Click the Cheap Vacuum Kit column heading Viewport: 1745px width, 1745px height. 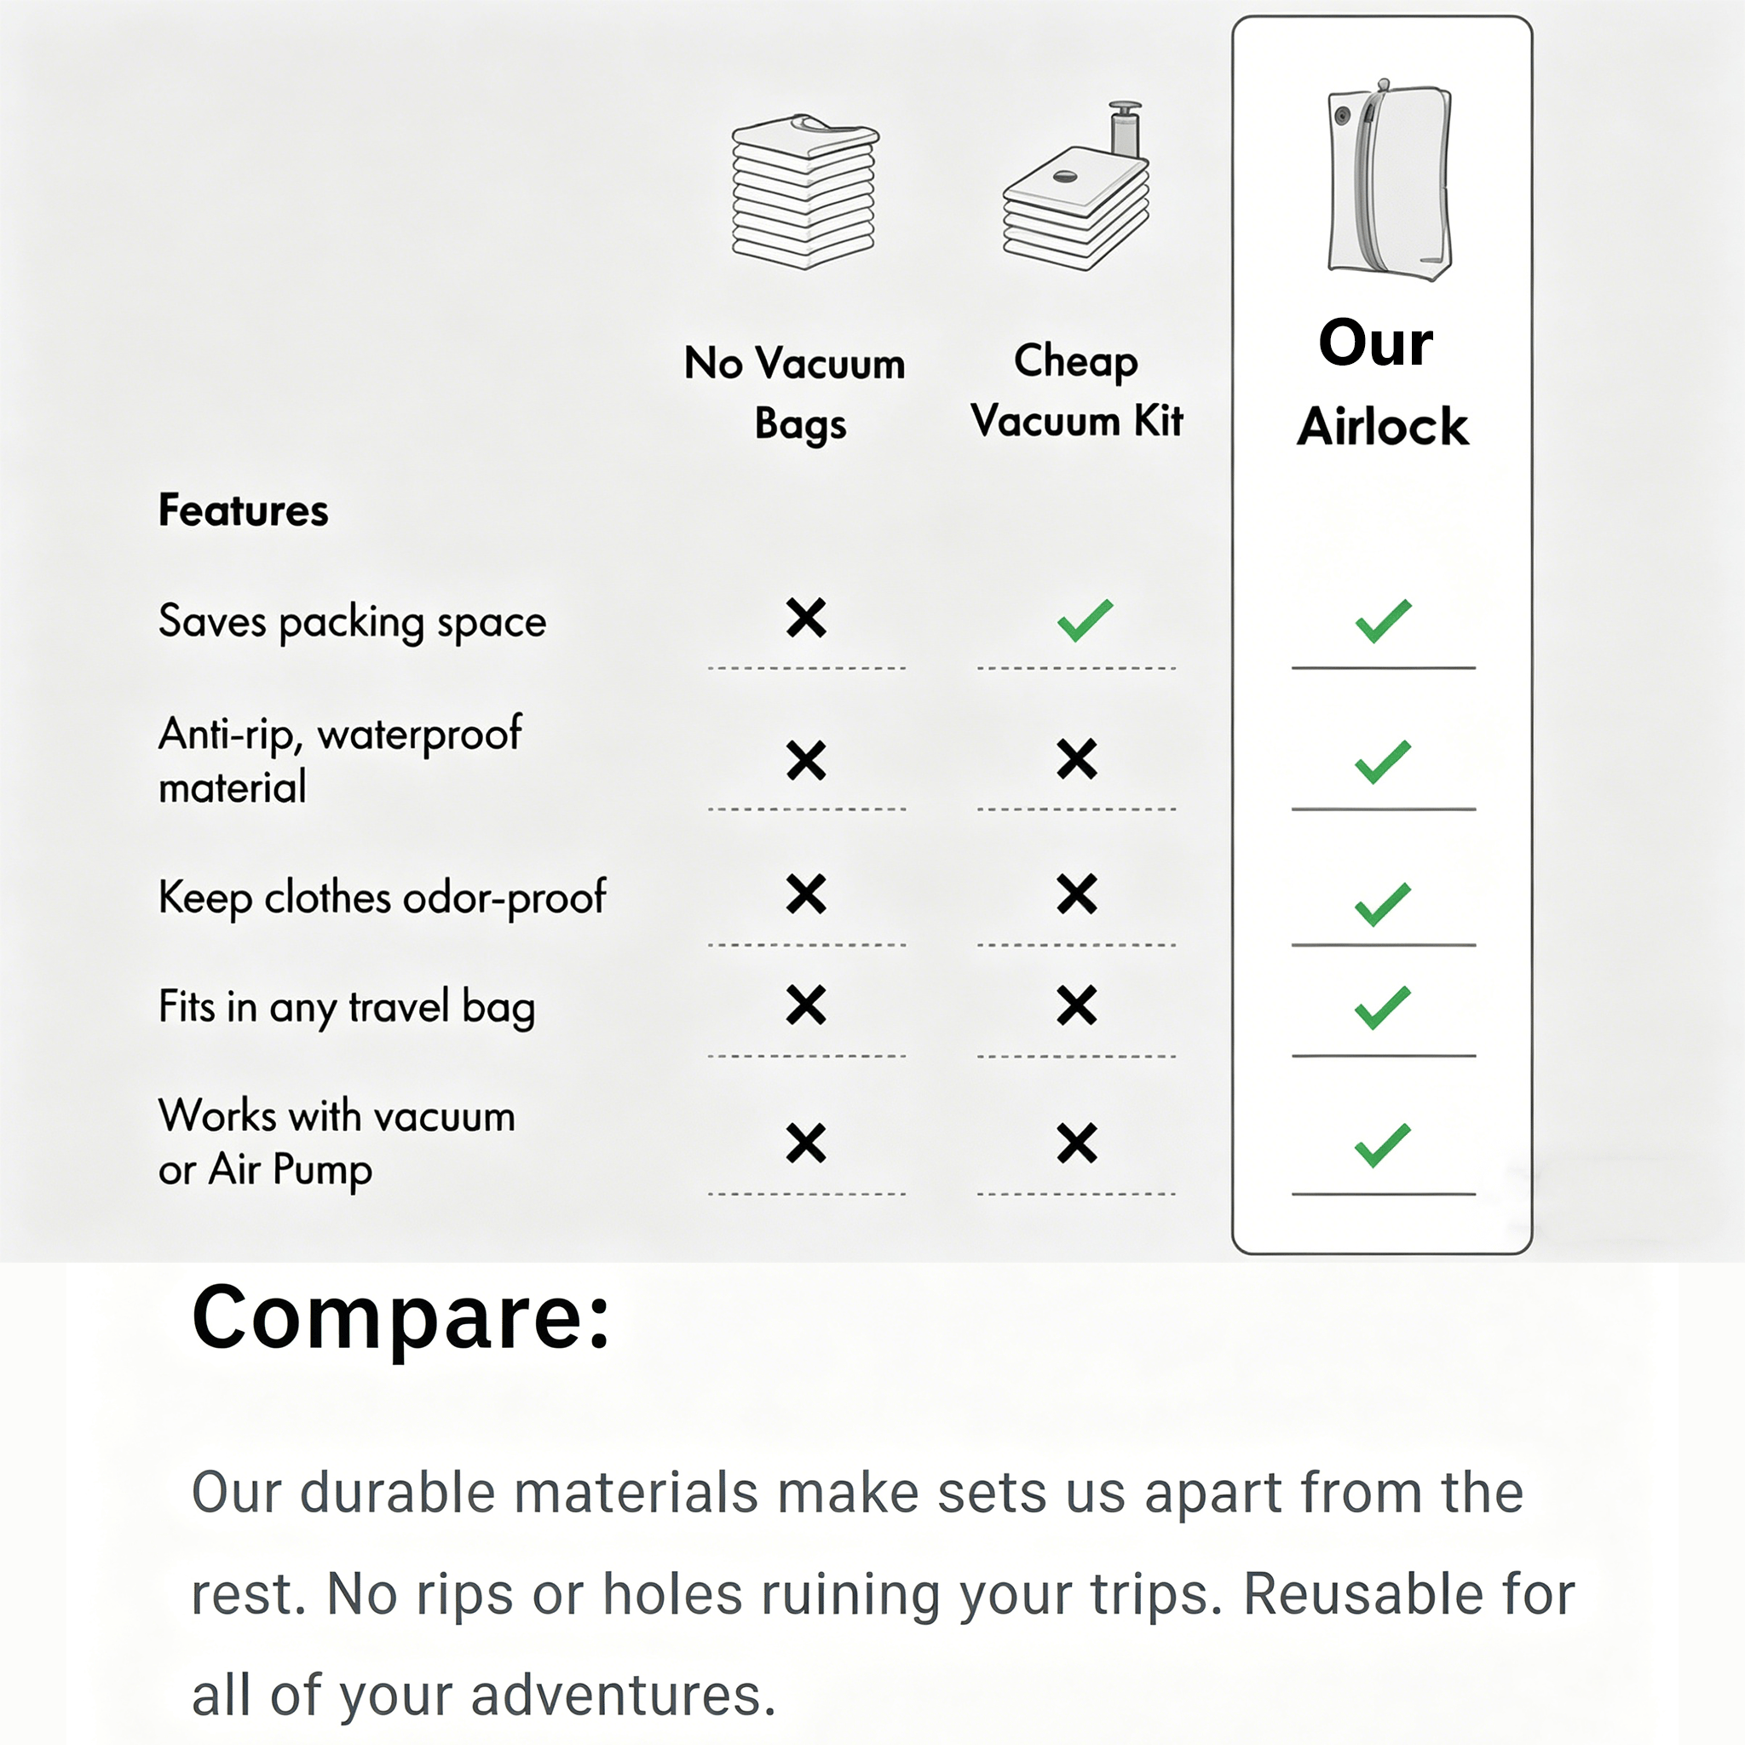1077,391
